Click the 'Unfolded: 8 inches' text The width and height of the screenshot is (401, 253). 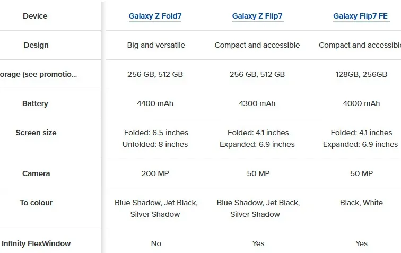[155, 144]
